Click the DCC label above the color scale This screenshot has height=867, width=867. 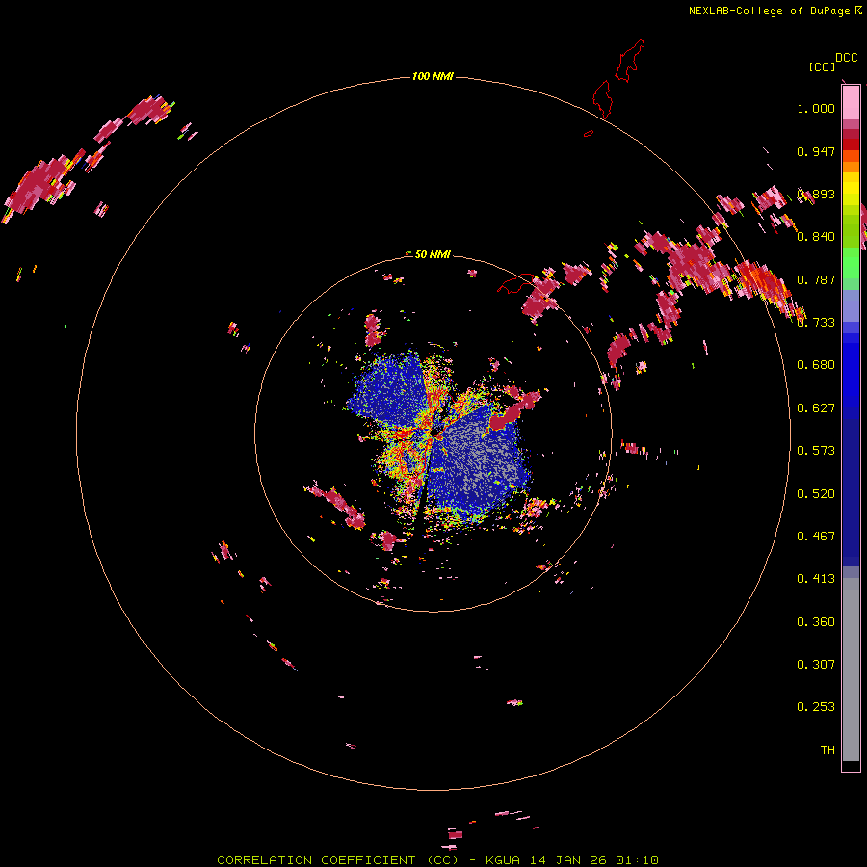coord(847,58)
